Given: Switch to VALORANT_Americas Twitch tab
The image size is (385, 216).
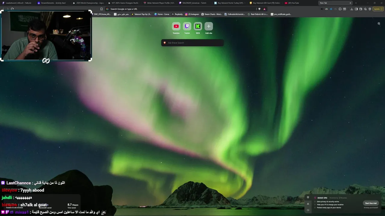Looking at the screenshot, I should (194, 3).
